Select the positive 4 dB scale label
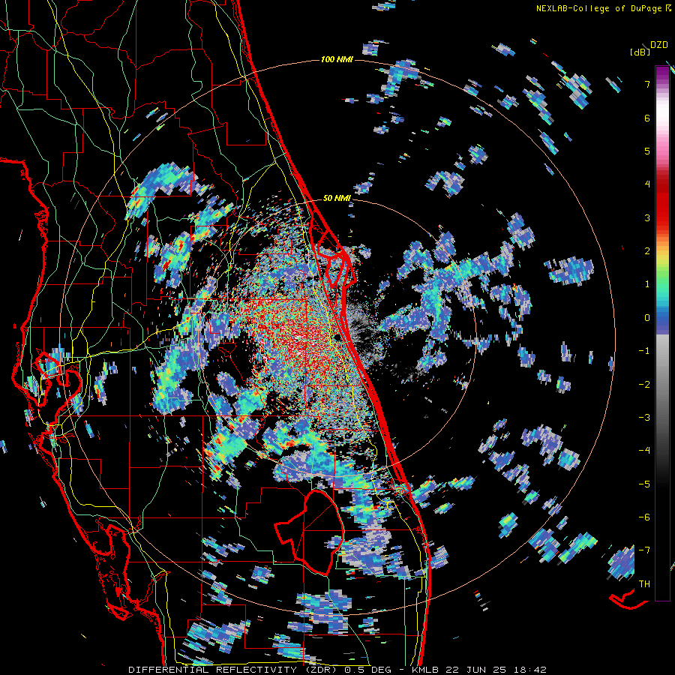Image resolution: width=675 pixels, height=675 pixels. coord(647,184)
